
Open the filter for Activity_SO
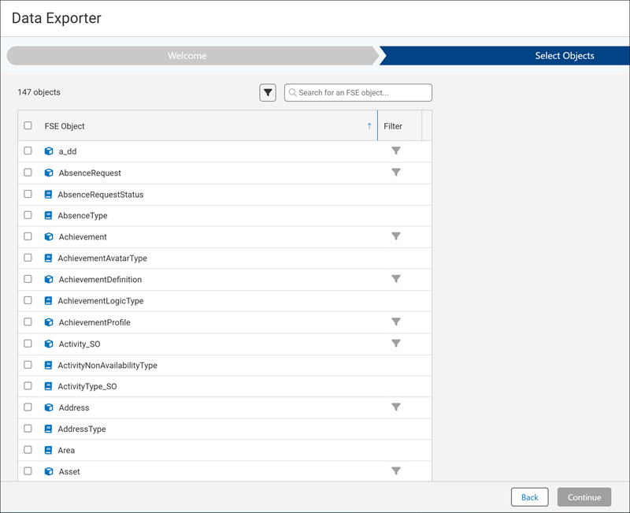(396, 344)
